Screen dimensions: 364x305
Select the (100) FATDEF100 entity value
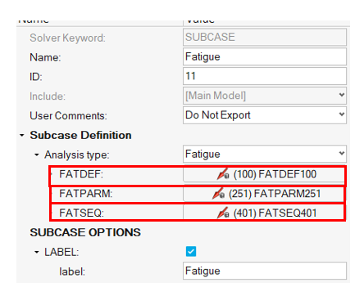[x=275, y=174]
